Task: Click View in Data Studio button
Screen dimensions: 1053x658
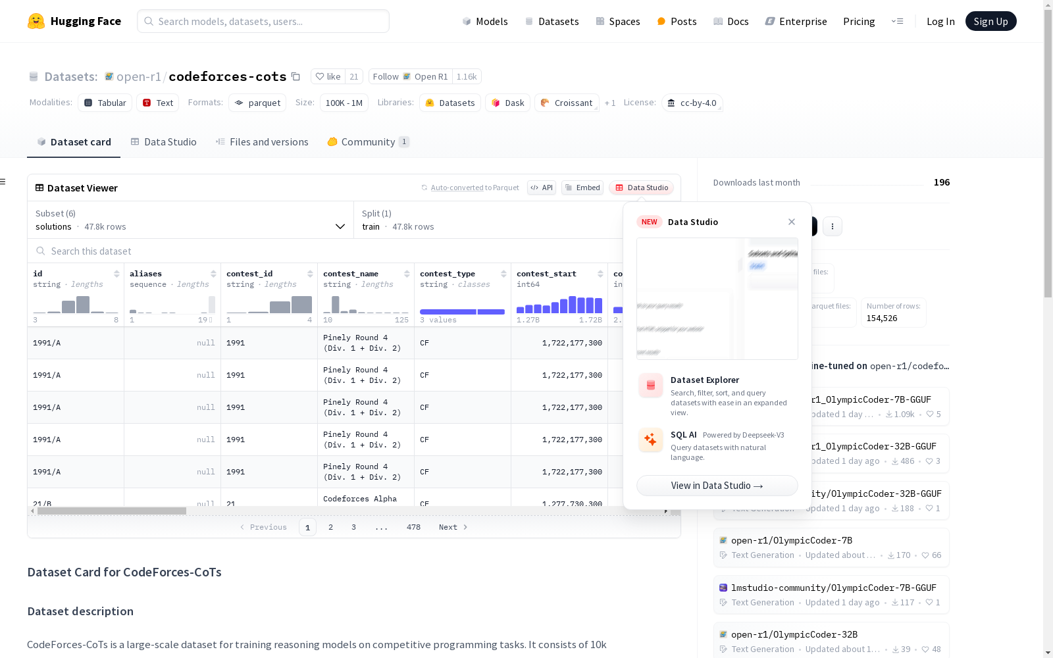Action: pyautogui.click(x=717, y=486)
